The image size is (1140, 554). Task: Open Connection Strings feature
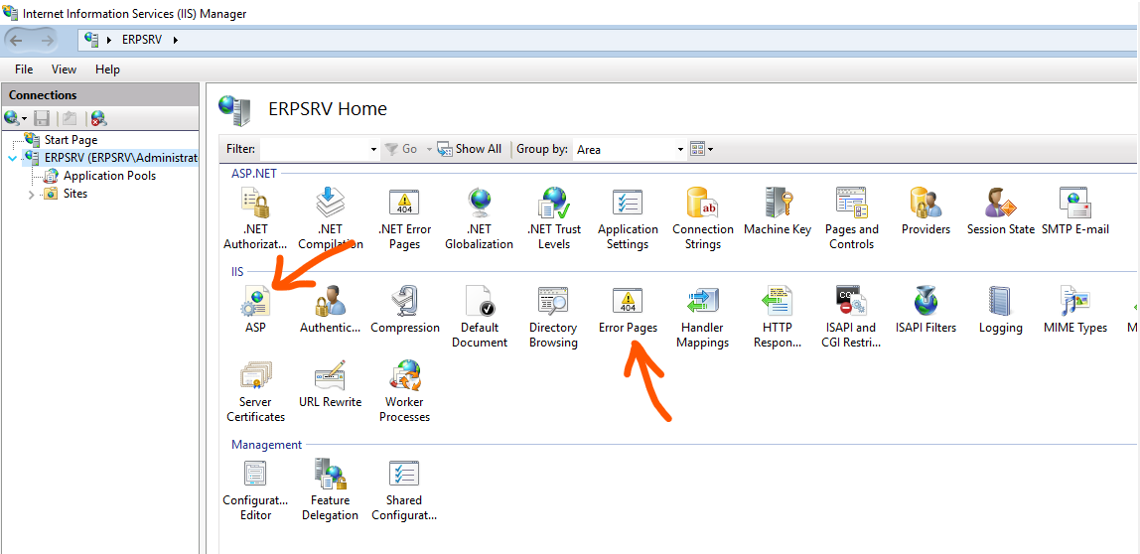702,218
